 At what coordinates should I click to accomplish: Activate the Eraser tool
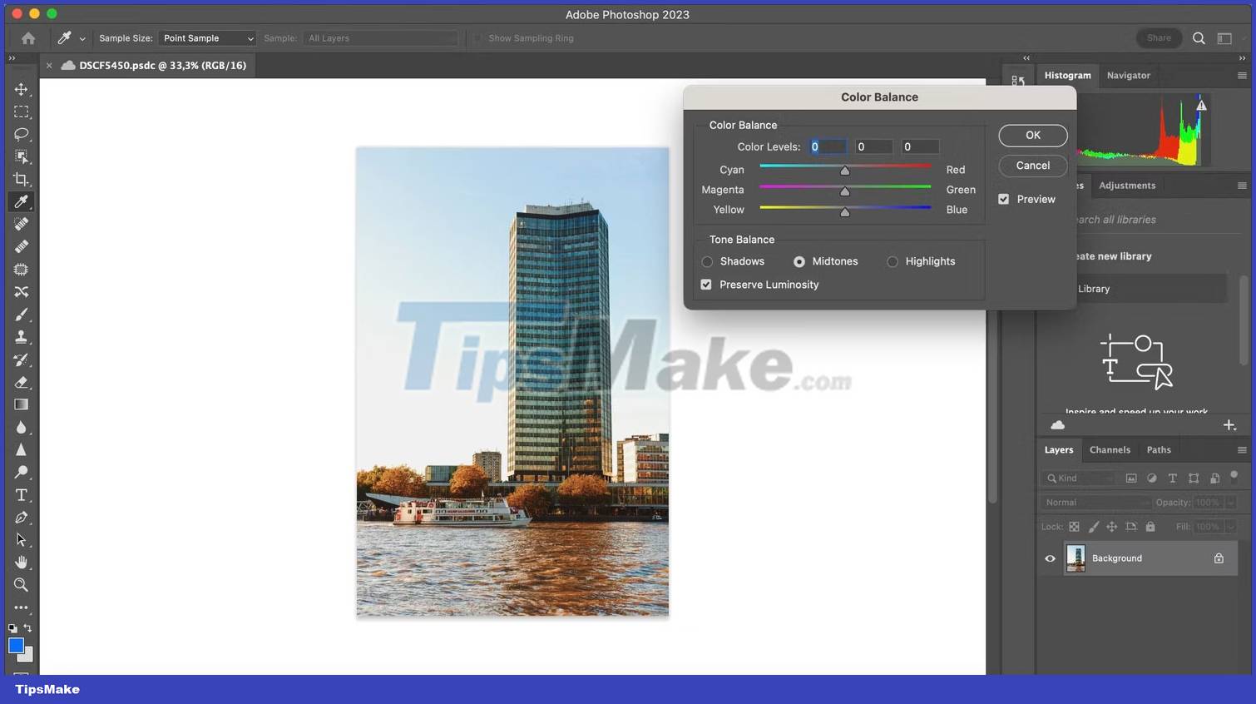point(21,382)
